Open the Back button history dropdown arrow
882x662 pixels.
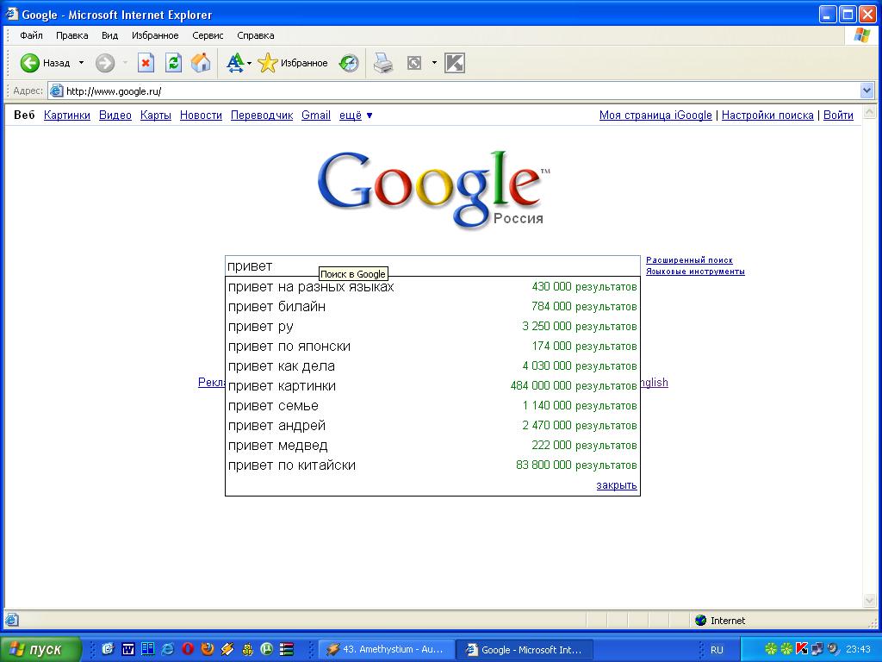(81, 63)
